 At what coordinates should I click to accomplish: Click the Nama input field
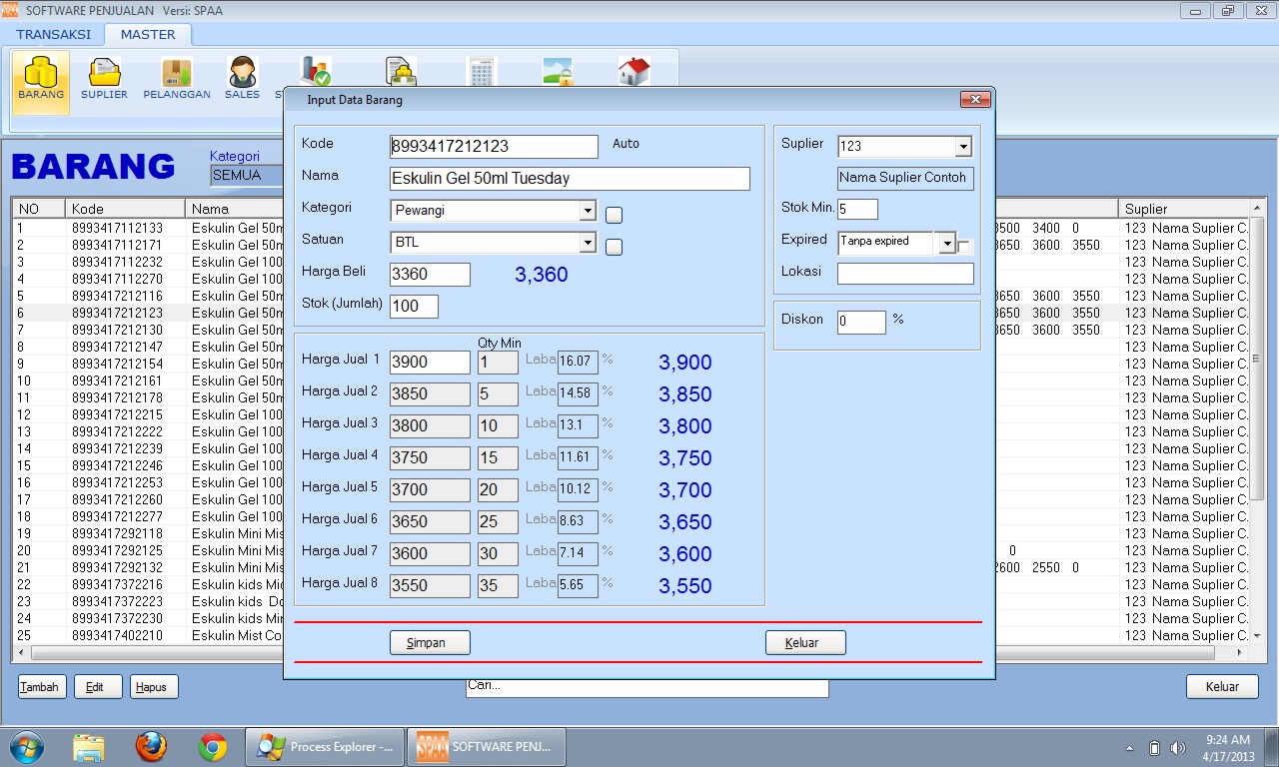(x=570, y=179)
